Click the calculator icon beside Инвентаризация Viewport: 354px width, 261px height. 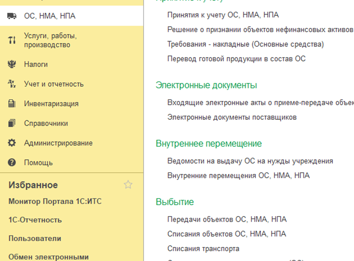pyautogui.click(x=12, y=103)
